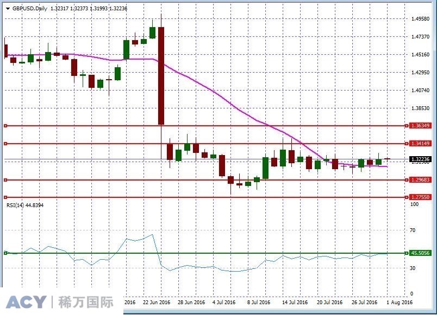Click the 22 Jun 2016 date label

click(157, 302)
